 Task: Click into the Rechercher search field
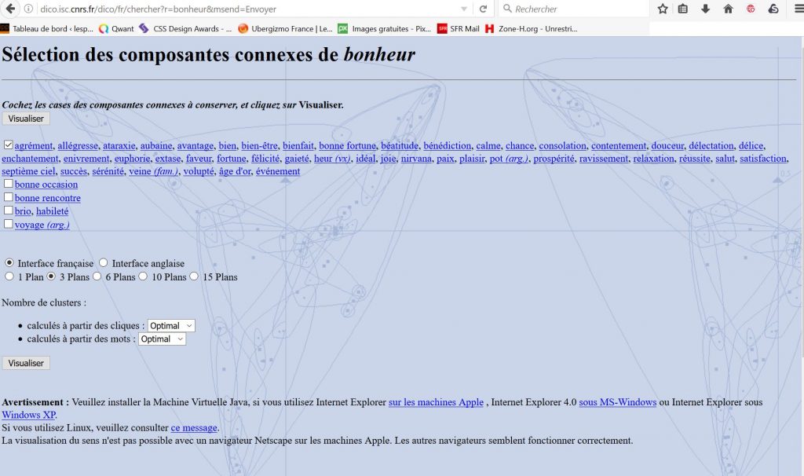(577, 9)
